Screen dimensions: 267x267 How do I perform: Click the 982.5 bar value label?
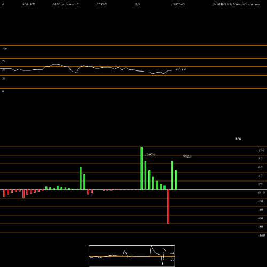(187, 156)
